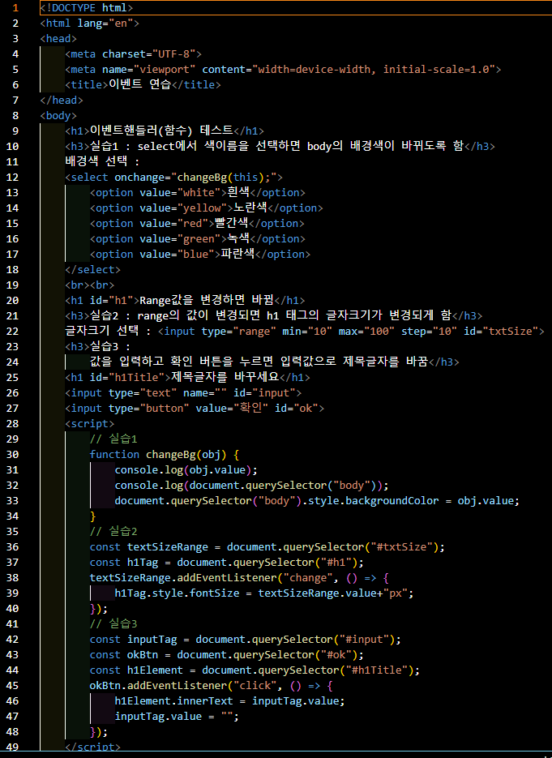Click the max="100" attribute
552x758 pixels.
point(367,331)
